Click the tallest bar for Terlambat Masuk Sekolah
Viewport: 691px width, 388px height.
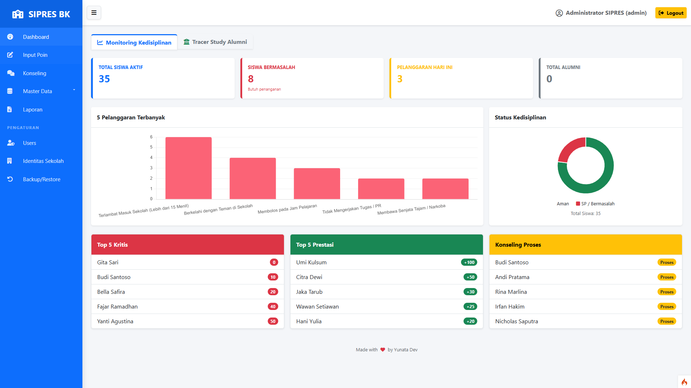tap(188, 168)
